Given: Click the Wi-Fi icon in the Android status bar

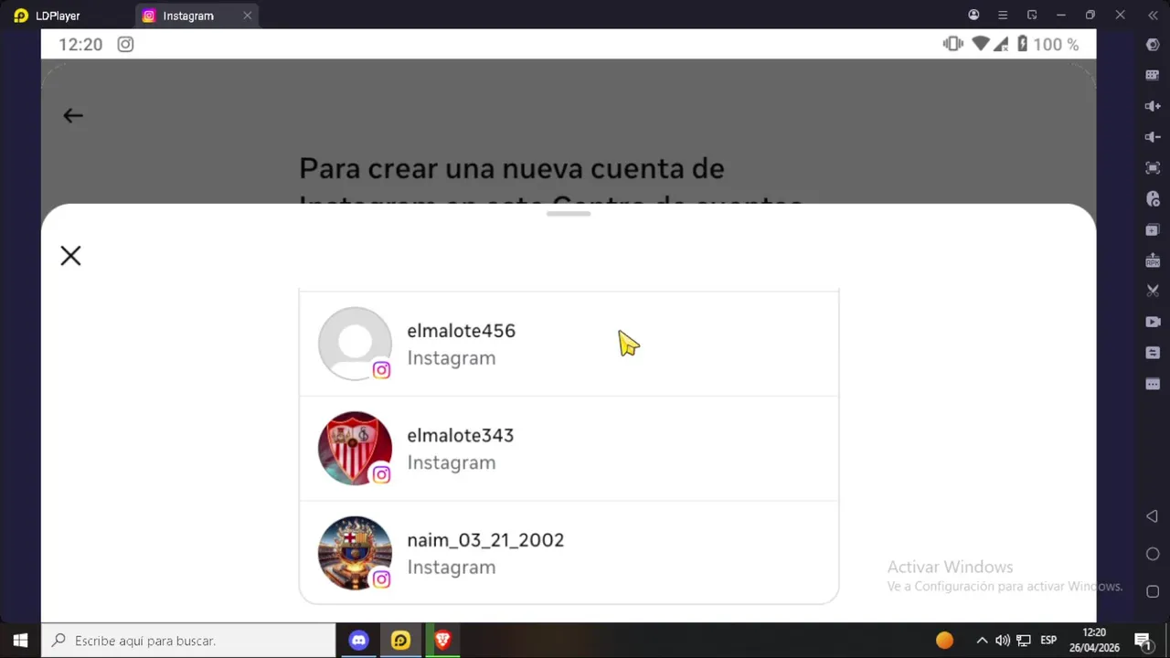Looking at the screenshot, I should click(981, 44).
